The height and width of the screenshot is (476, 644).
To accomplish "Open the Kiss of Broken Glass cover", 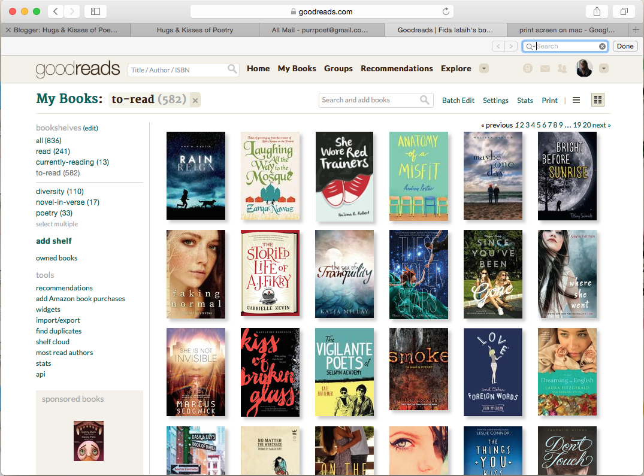I will [x=270, y=372].
